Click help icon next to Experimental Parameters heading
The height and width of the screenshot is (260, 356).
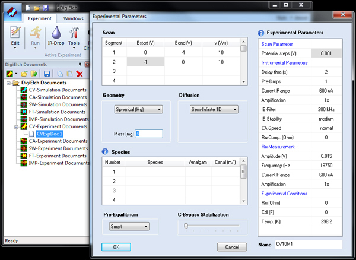click(x=261, y=33)
